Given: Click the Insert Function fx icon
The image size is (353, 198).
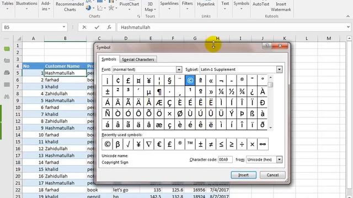Looking at the screenshot, I should pos(109,27).
